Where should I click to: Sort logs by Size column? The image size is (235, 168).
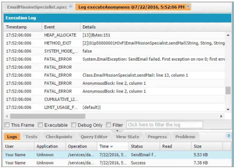point(207,146)
